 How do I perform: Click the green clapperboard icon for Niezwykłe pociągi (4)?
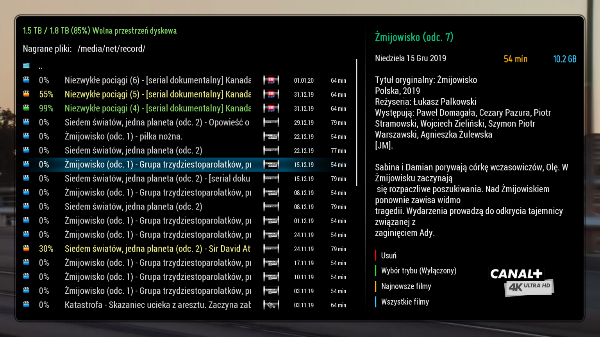[26, 108]
